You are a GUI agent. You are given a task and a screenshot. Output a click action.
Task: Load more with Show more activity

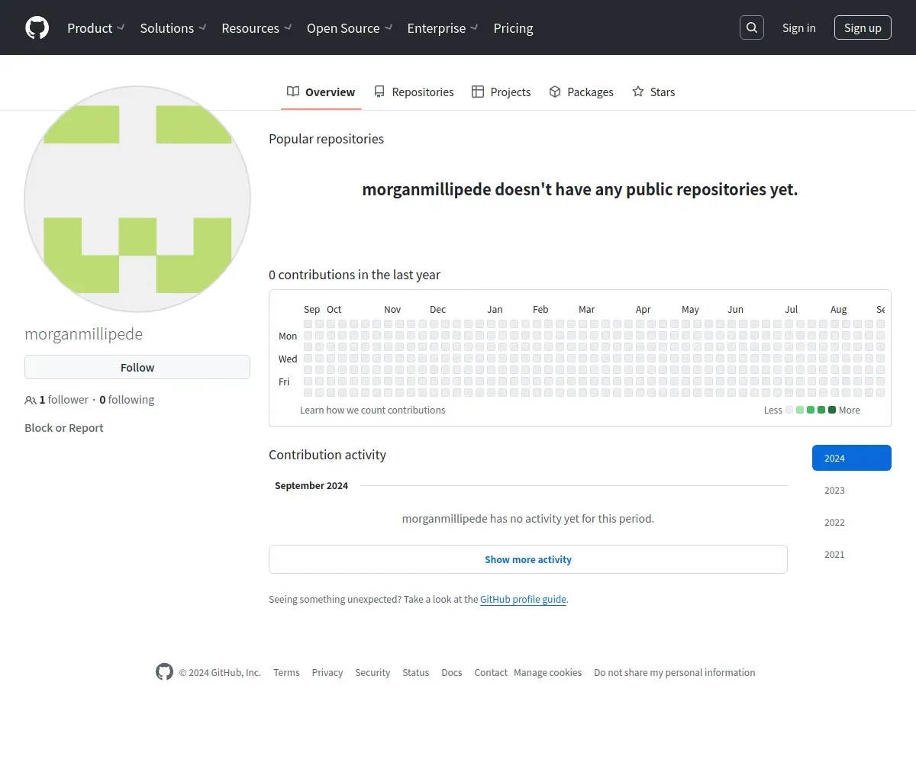tap(528, 559)
